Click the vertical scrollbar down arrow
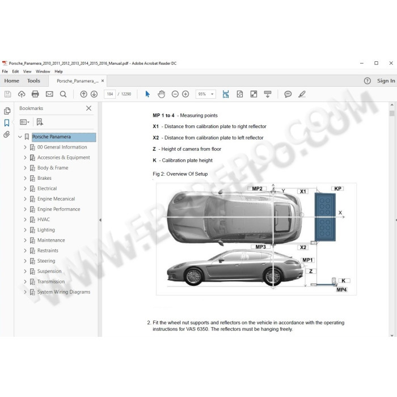 pos(392,336)
